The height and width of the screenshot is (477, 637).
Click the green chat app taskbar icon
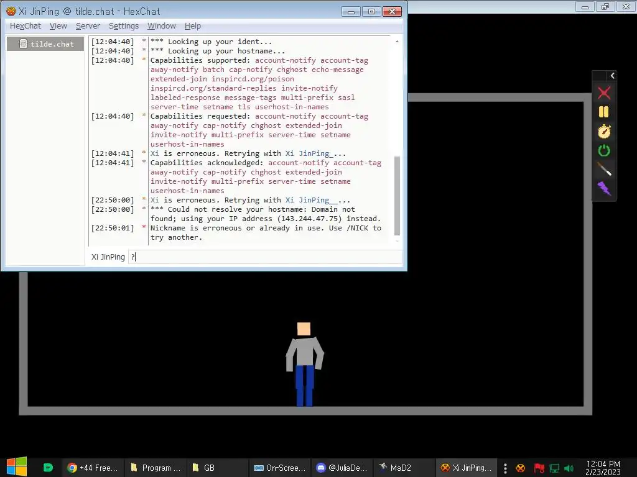[x=48, y=468]
